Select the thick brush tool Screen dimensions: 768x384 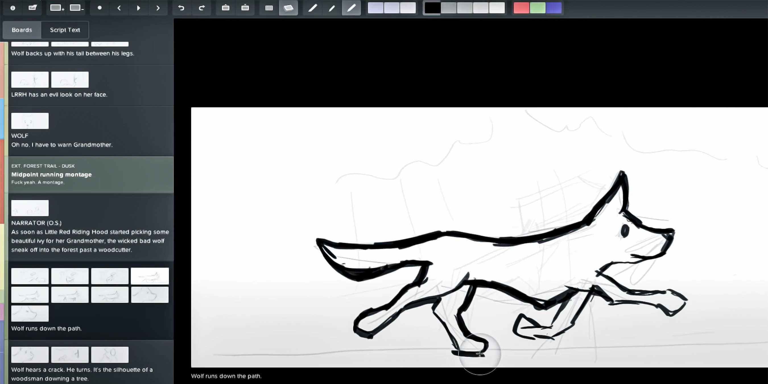[312, 8]
